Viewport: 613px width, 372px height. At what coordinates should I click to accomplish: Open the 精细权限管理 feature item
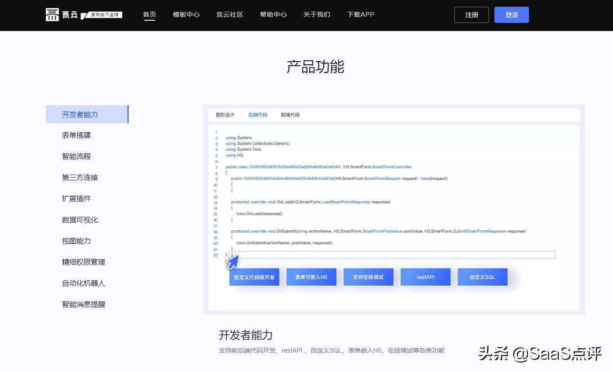point(84,262)
